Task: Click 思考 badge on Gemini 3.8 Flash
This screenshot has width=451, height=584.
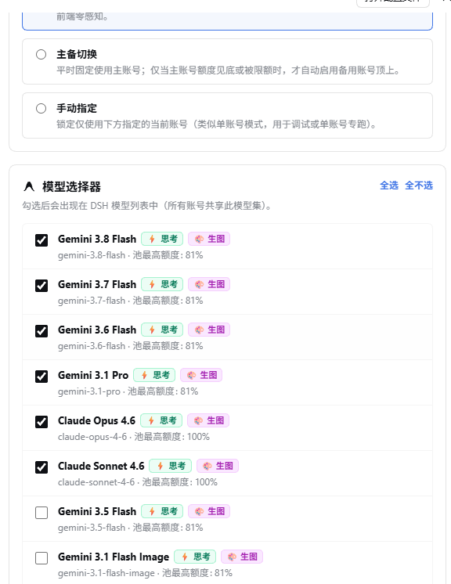Action: click(162, 239)
